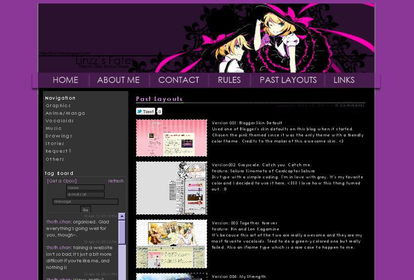Click 'Version: 003: Together, forever' text
The width and height of the screenshot is (414, 280).
245,223
